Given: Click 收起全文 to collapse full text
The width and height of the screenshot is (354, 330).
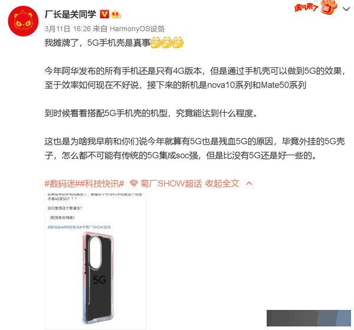Looking at the screenshot, I should 222,183.
